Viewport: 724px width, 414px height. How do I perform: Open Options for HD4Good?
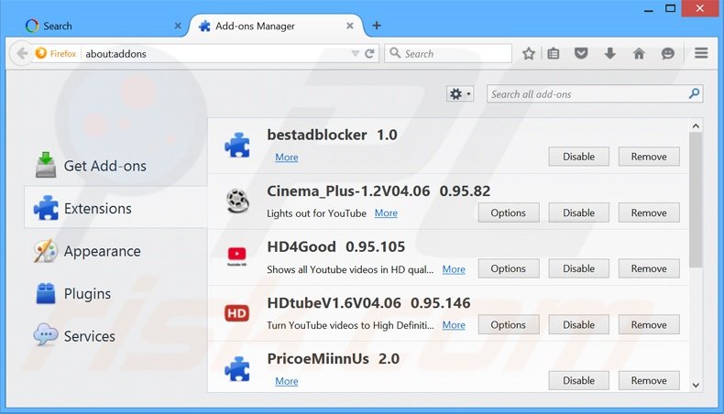[509, 268]
